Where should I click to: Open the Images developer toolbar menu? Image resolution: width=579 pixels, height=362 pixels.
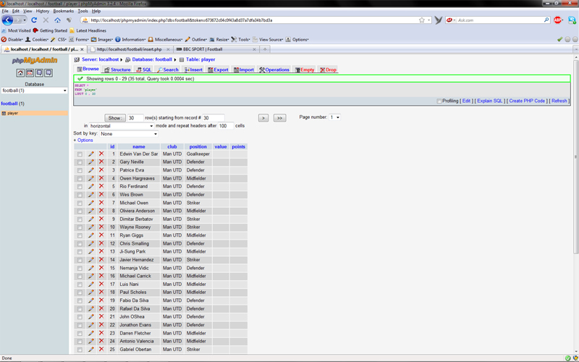pyautogui.click(x=102, y=40)
